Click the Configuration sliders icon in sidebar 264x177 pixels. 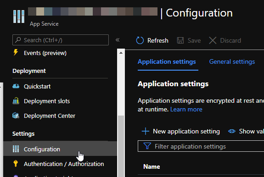16,149
